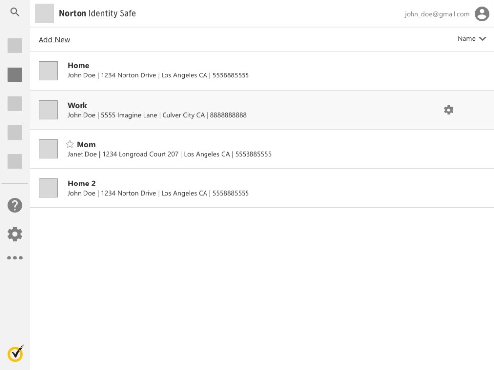Viewport: 494px width, 370px height.
Task: Select the highlighted dark sidebar square
Action: [15, 74]
